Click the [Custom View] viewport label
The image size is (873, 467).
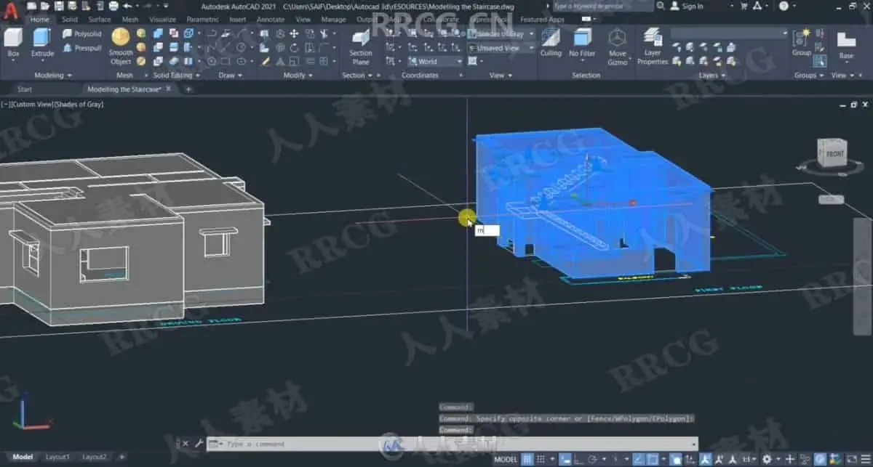click(31, 105)
